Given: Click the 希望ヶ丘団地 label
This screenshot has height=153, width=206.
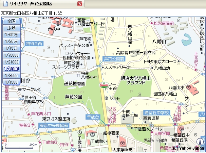Looking at the screenshot, I should (x=155, y=140).
